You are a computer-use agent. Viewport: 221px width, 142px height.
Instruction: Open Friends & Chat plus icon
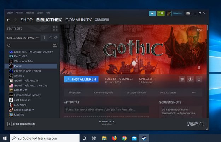pos(202,124)
